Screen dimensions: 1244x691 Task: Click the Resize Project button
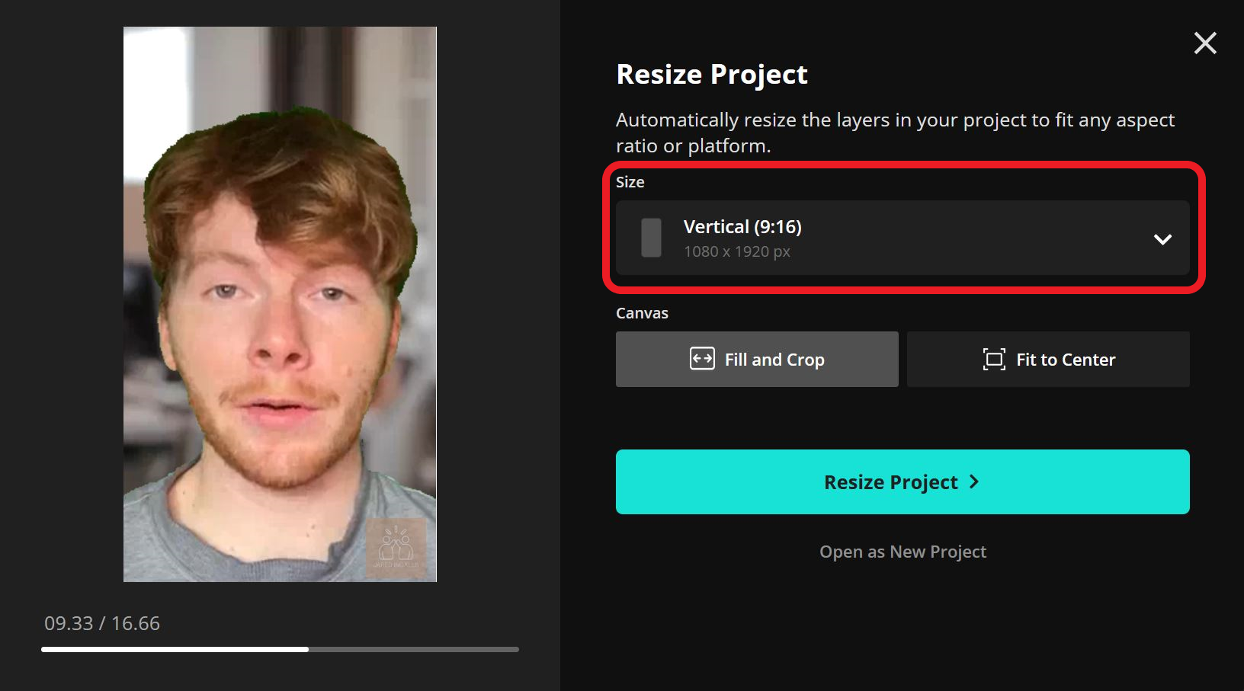point(903,481)
